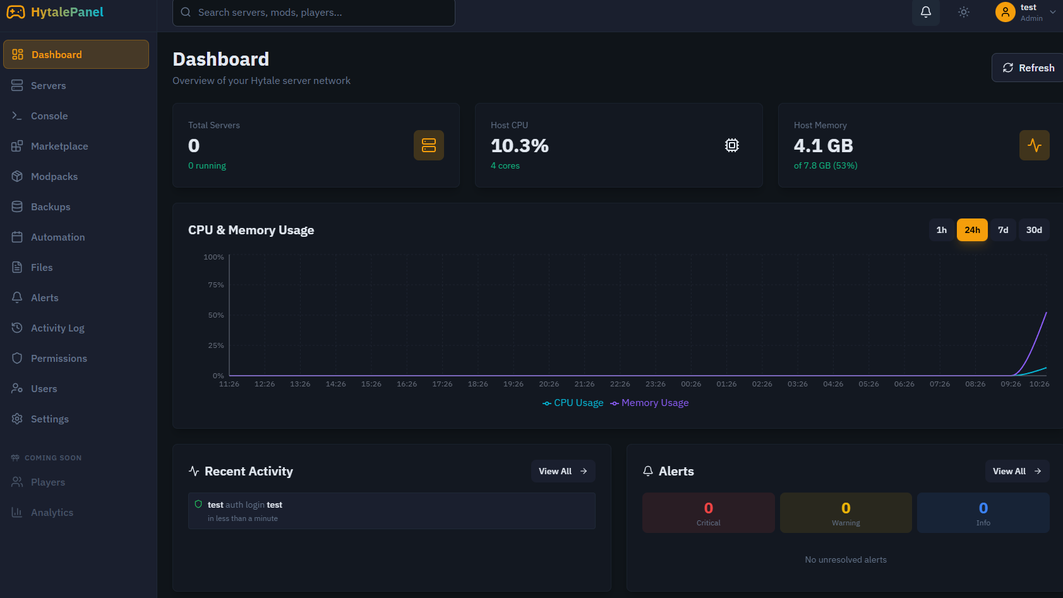Image resolution: width=1063 pixels, height=598 pixels.
Task: Open Console from the sidebar
Action: (x=49, y=116)
